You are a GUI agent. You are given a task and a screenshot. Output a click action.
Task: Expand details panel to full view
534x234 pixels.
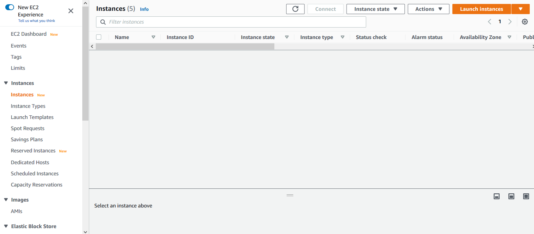point(526,196)
